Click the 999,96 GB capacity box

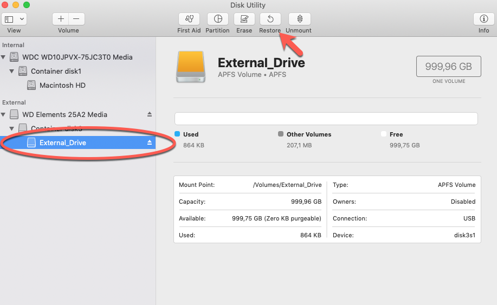click(x=449, y=67)
